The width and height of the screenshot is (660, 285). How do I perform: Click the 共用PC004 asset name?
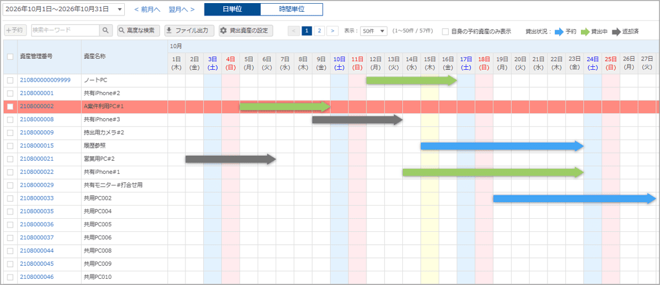[x=98, y=211]
